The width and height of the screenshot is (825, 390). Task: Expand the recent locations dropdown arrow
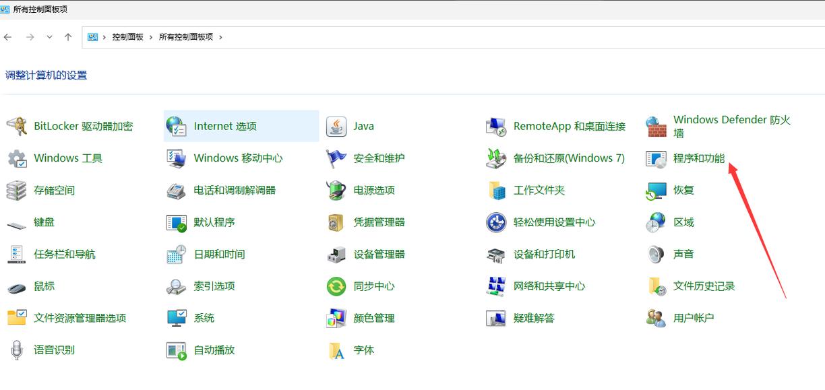[49, 37]
